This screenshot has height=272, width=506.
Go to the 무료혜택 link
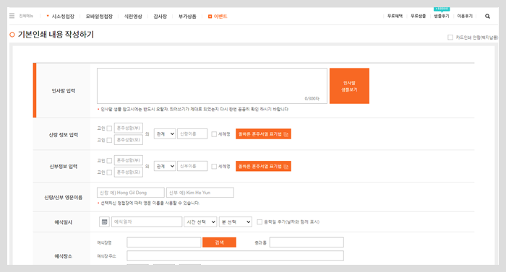point(395,16)
